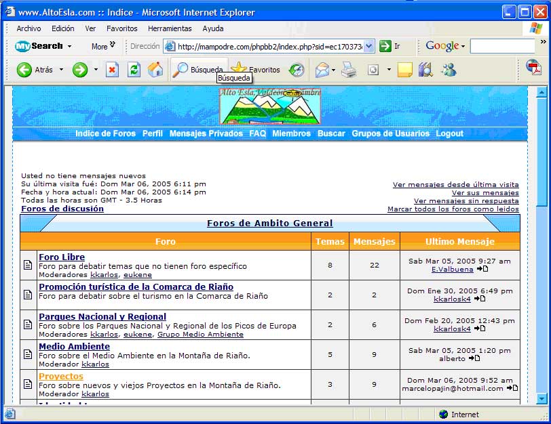Screen dimensions: 551x424
Task: Go to home page via house icon
Action: pyautogui.click(x=155, y=70)
